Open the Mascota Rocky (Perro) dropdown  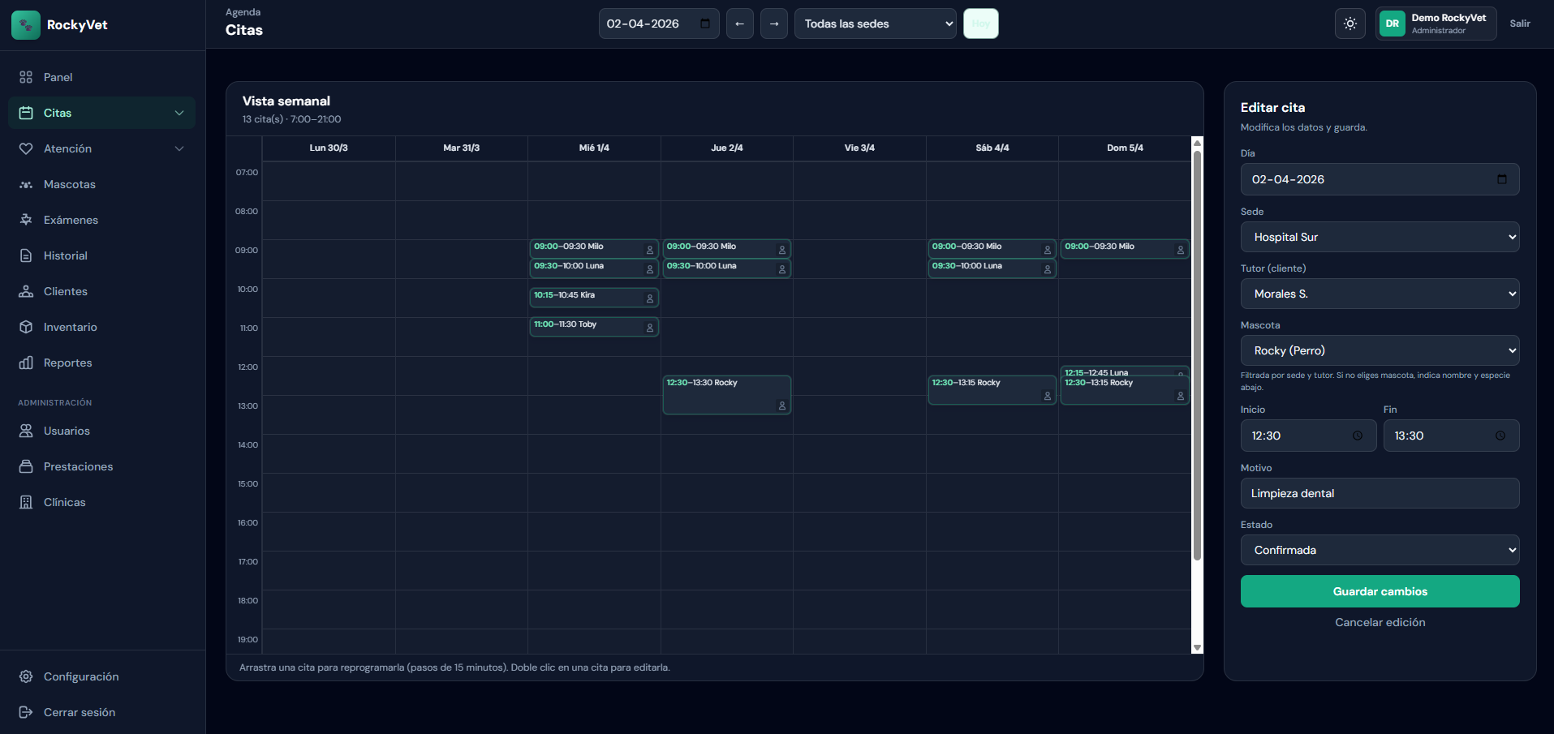(1380, 350)
